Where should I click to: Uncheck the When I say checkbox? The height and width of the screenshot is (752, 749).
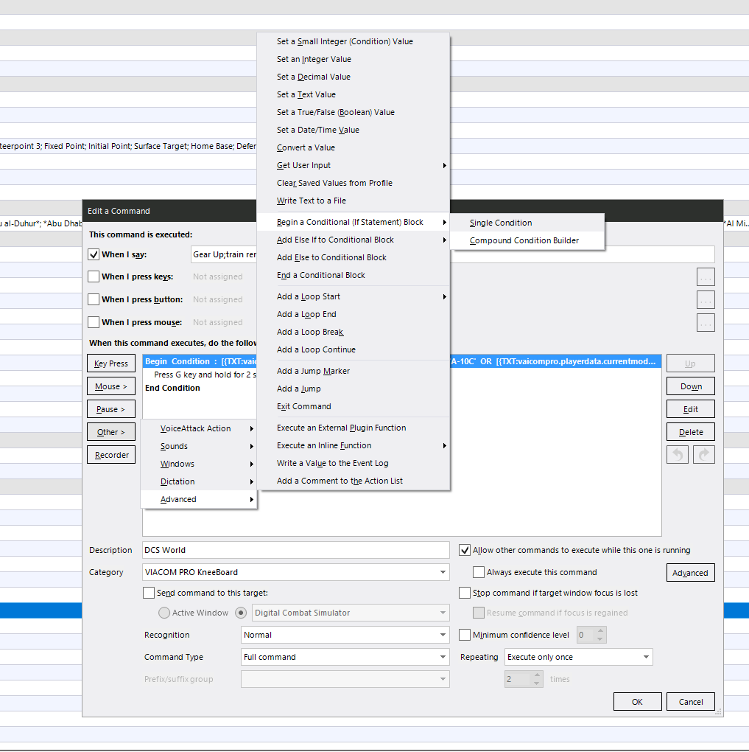point(94,254)
